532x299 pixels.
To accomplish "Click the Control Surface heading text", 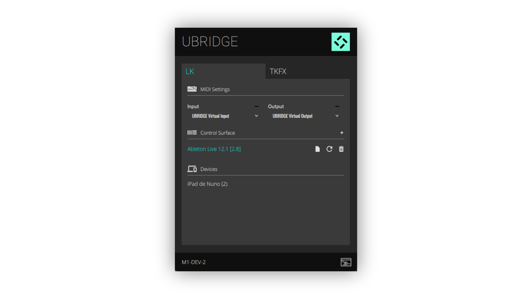I will click(218, 133).
